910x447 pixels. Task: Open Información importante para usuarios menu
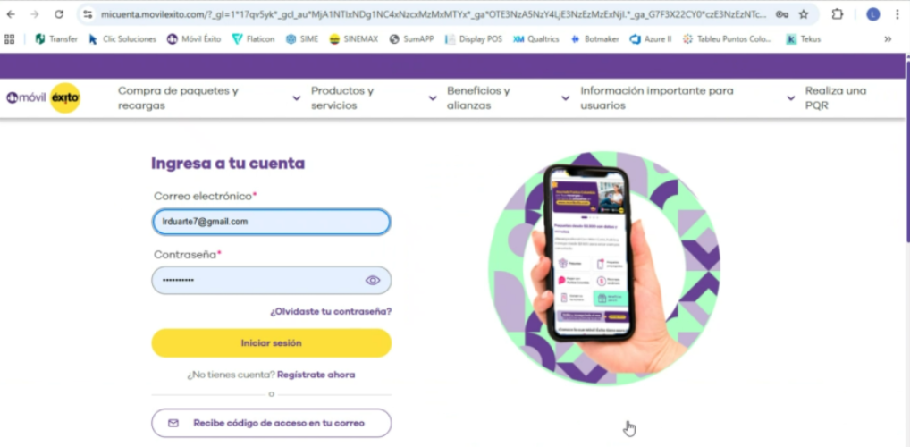[x=687, y=98]
